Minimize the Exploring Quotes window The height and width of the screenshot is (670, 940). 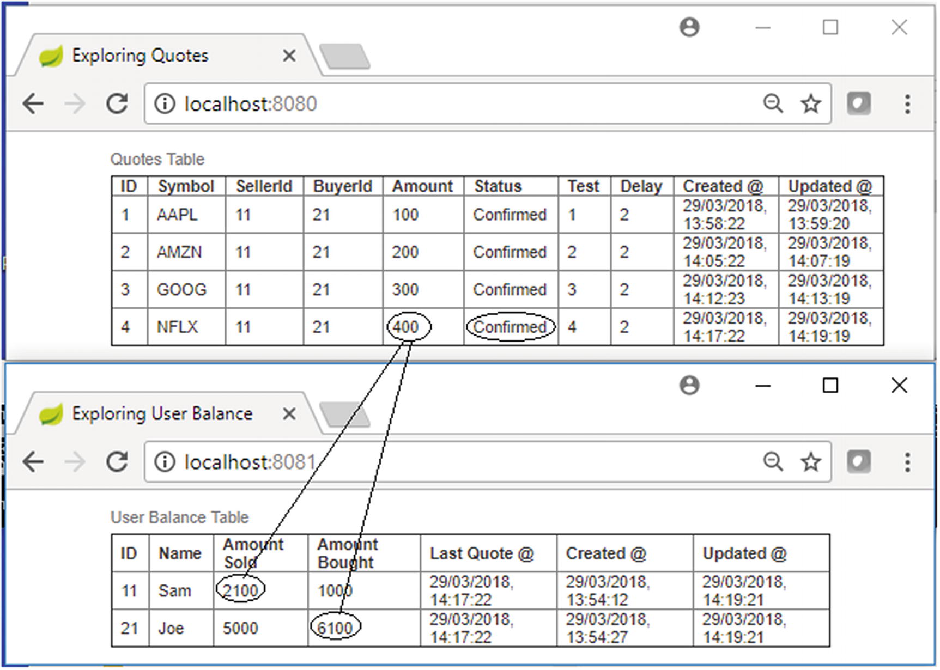(x=763, y=27)
